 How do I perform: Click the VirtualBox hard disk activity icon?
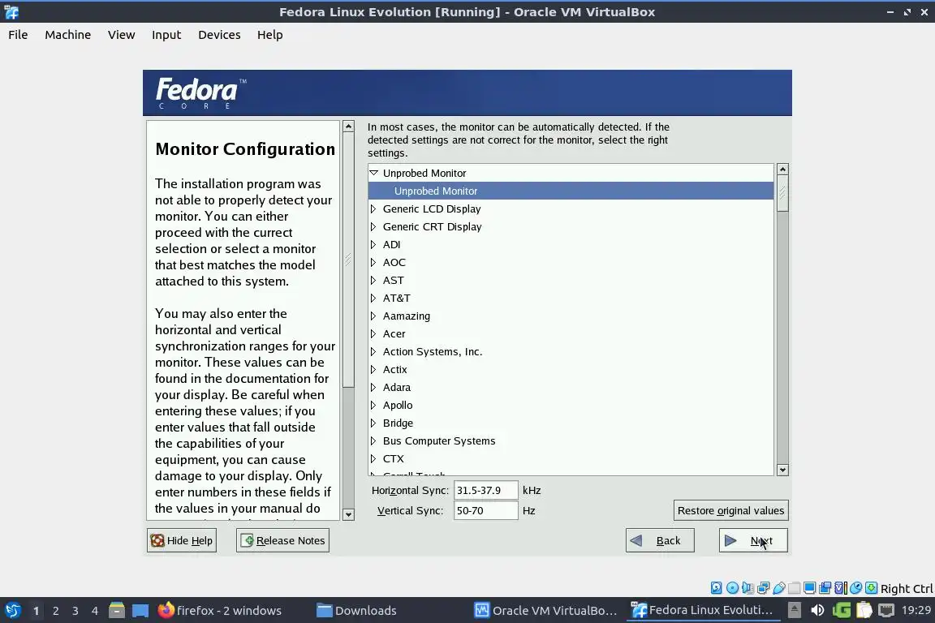click(716, 588)
